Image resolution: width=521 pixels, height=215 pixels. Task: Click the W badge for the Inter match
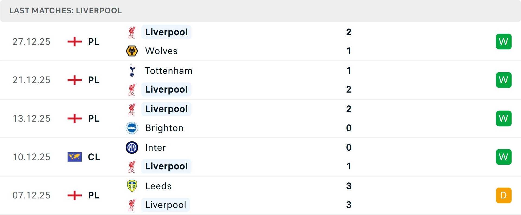pyautogui.click(x=504, y=157)
